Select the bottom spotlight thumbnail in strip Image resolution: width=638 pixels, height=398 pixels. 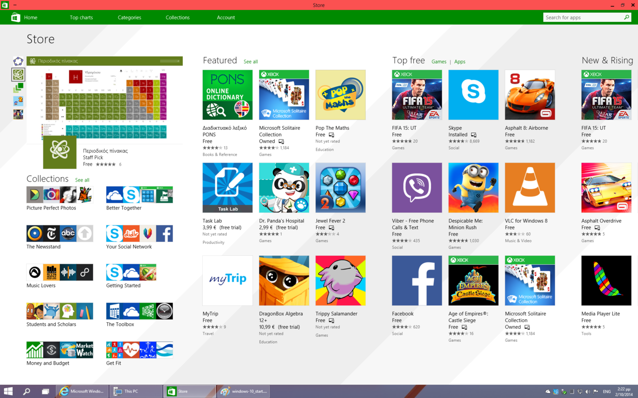18,114
